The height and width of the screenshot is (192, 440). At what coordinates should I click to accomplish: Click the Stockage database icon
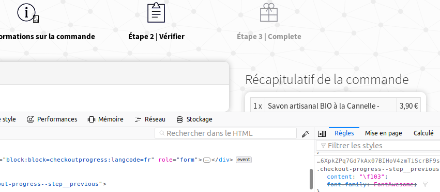tap(179, 119)
